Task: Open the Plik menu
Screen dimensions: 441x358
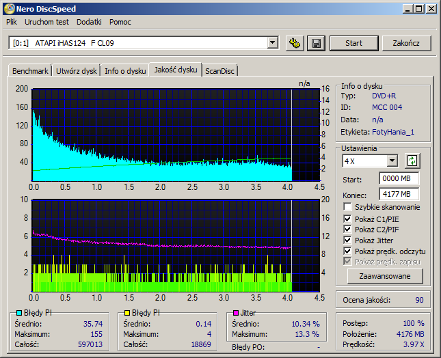Action: coord(12,22)
